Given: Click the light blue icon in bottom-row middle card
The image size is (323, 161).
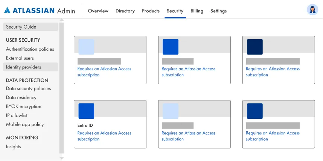Looking at the screenshot, I should [171, 111].
